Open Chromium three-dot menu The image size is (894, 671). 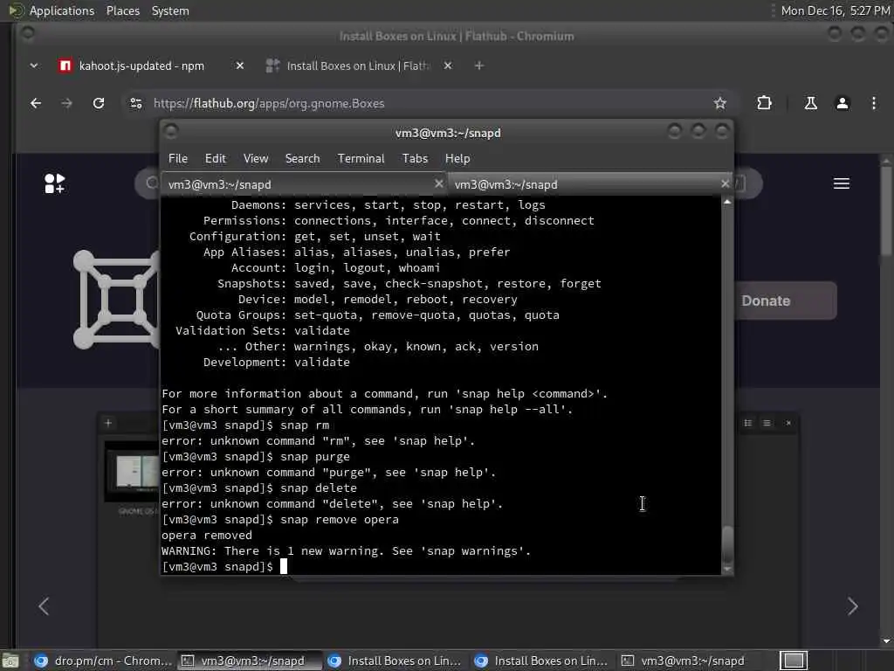pos(873,103)
